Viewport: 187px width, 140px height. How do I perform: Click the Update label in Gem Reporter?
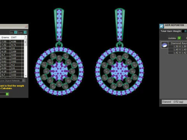[x=172, y=38]
